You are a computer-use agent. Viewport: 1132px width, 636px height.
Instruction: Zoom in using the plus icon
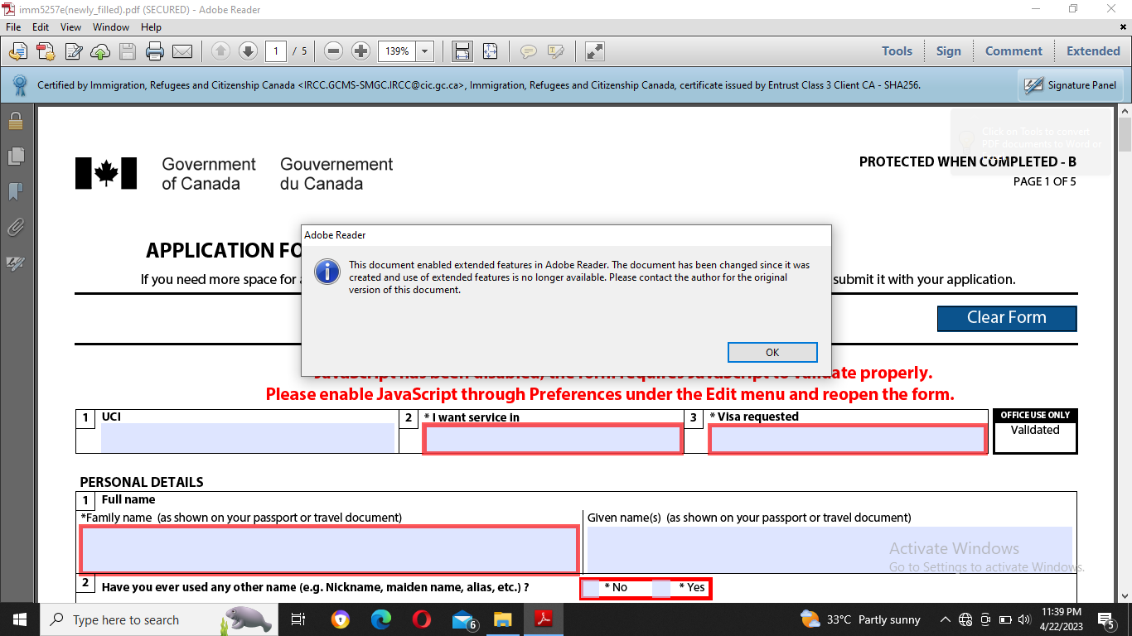[x=360, y=51]
